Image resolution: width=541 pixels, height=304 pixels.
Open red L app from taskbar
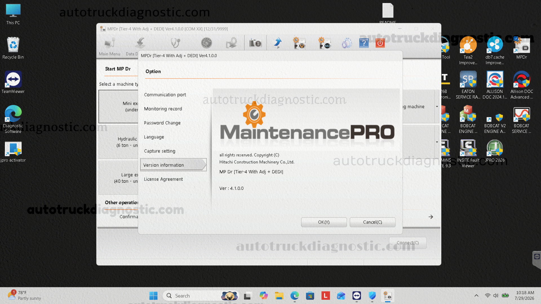(325, 296)
